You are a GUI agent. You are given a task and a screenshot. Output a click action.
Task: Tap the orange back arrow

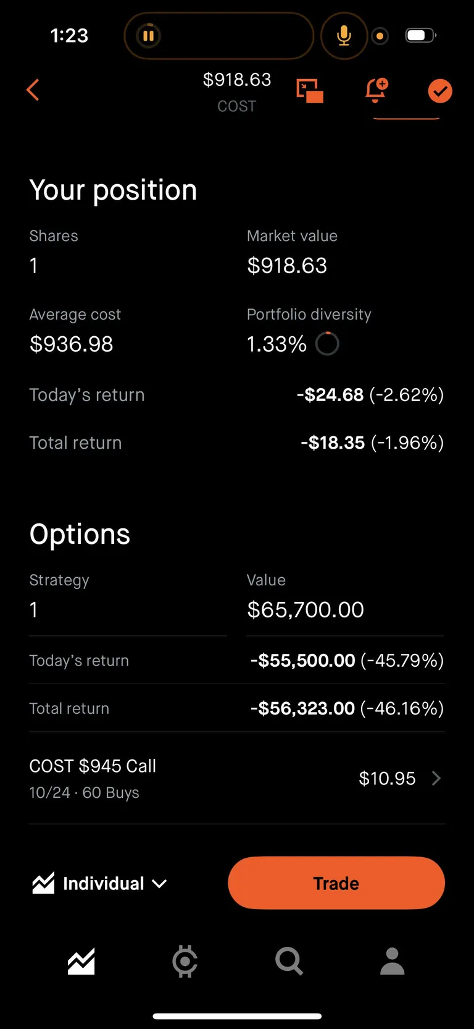pos(33,90)
